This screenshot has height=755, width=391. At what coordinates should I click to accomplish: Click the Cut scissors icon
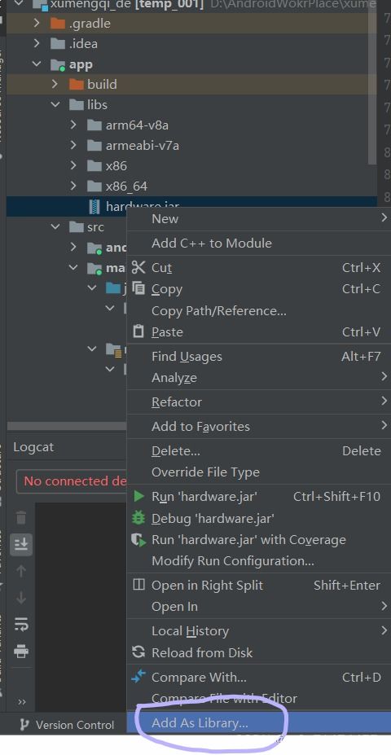(x=138, y=267)
